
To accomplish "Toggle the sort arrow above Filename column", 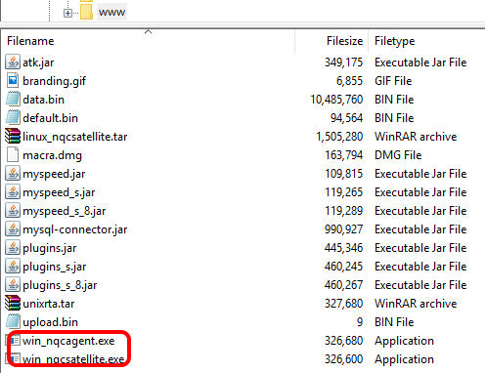I will (x=149, y=31).
